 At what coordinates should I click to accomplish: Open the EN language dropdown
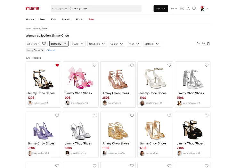[174, 9]
